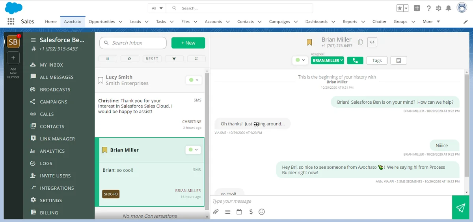Viewport: 473px width, 222px height.
Task: Open the notifications bell
Action: coord(449,8)
